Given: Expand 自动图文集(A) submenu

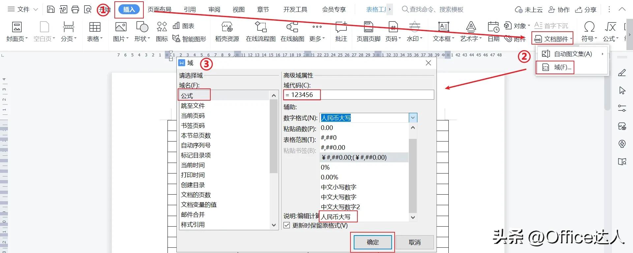Looking at the screenshot, I should click(x=573, y=54).
